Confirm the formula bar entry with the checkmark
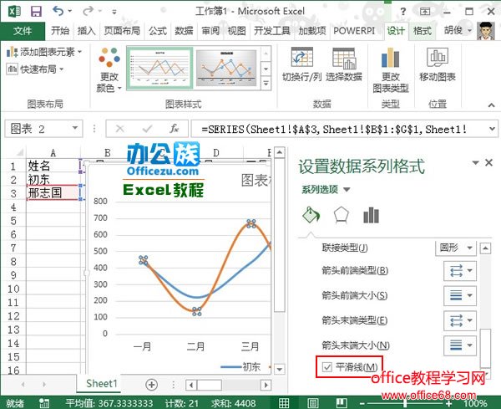The image size is (501, 409). click(x=147, y=129)
